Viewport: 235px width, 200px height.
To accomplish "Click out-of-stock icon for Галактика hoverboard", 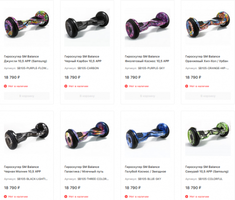I will (66, 196).
